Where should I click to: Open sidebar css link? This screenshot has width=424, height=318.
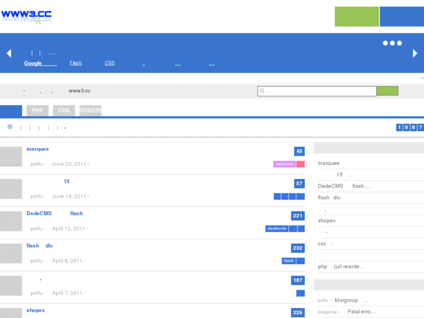(325, 244)
